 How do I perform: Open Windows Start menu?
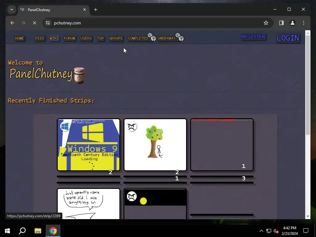(7, 231)
